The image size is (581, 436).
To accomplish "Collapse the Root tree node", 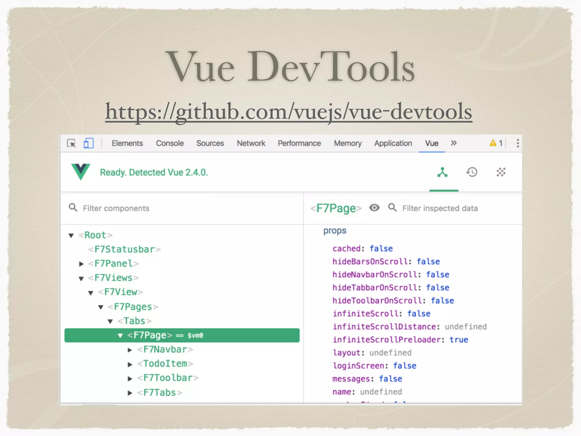I will tap(71, 235).
